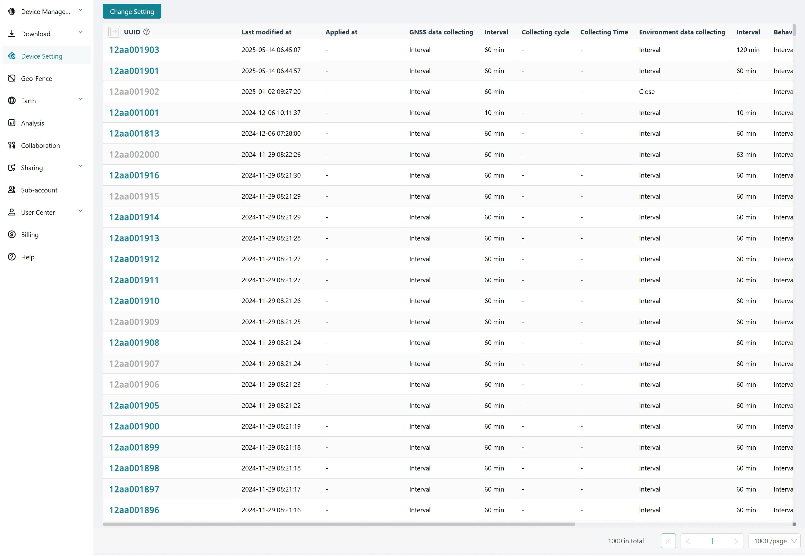Expand the Sharing menu chevron
The height and width of the screenshot is (556, 805).
coord(81,166)
